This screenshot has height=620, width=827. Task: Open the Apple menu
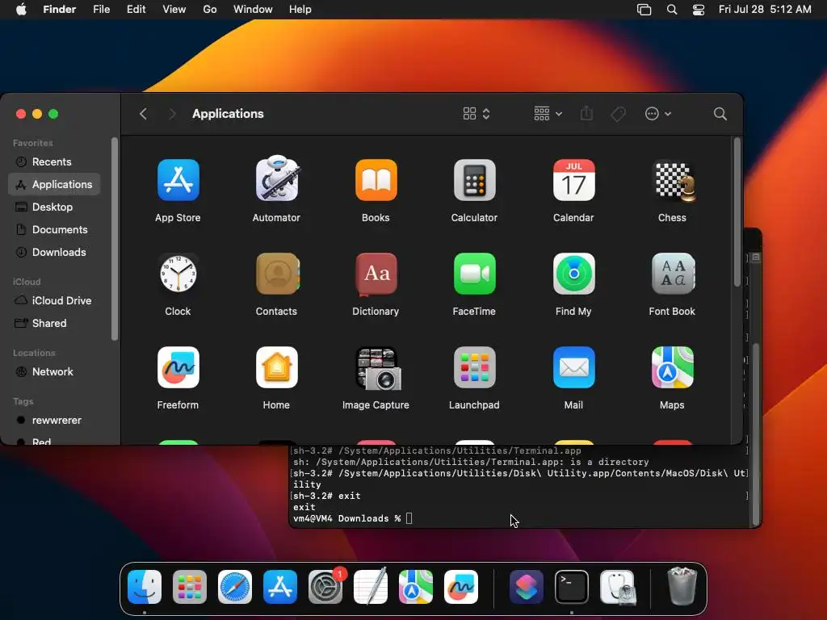click(x=21, y=10)
